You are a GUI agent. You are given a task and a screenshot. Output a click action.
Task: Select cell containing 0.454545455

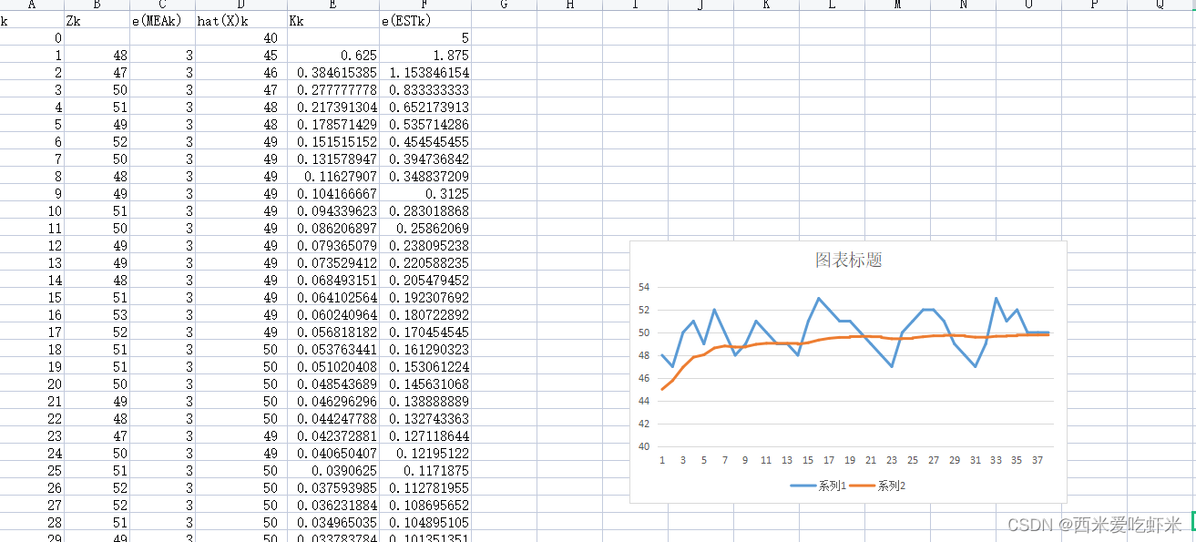coord(425,141)
